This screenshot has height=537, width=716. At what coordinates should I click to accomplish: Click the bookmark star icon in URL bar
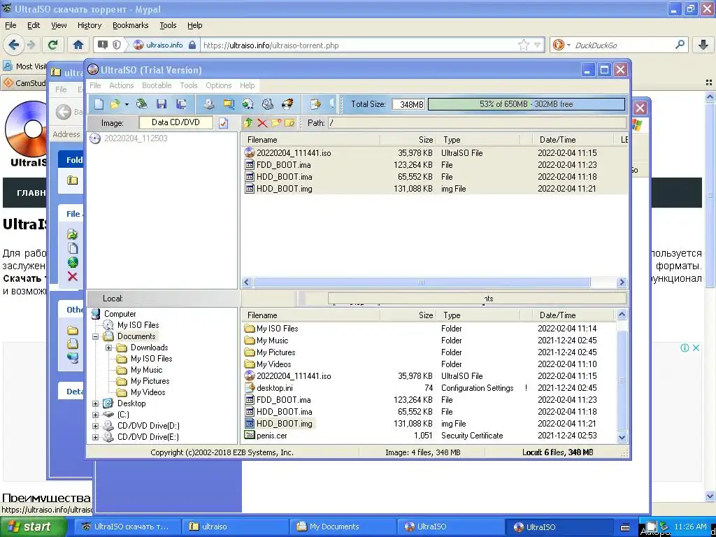(x=523, y=45)
